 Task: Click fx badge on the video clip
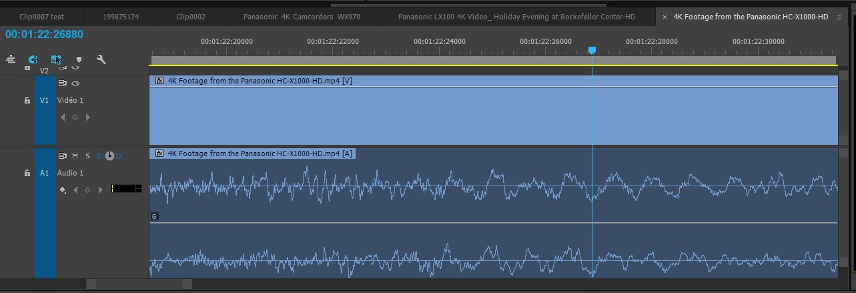[x=159, y=81]
